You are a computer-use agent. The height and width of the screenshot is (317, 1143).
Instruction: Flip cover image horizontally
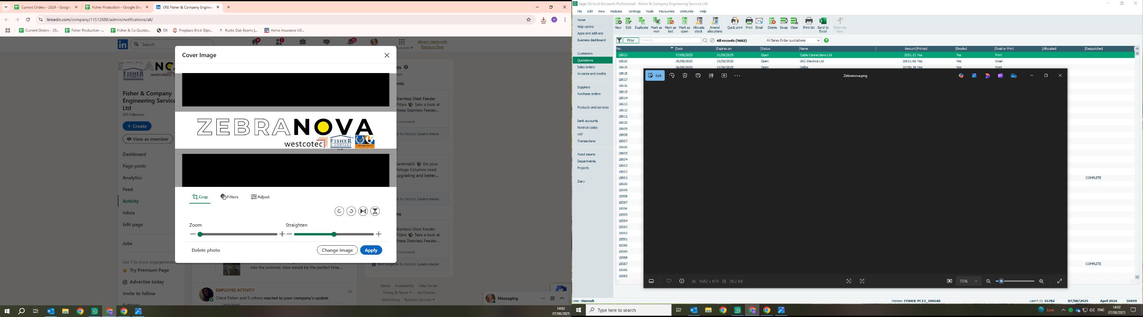click(363, 211)
